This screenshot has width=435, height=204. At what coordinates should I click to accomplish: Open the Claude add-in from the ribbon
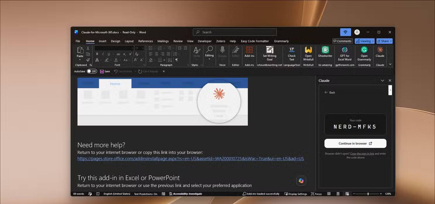click(380, 52)
